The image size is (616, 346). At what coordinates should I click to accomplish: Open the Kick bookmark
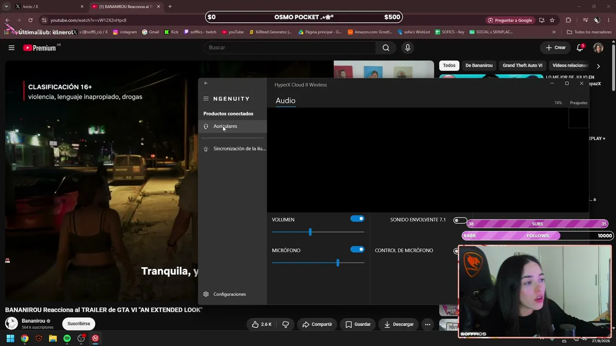pos(171,32)
